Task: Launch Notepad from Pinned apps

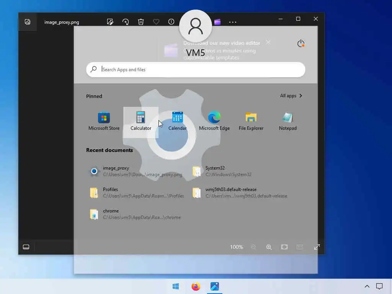Action: (288, 121)
